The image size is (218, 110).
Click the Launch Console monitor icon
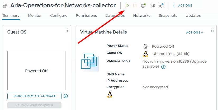tap(143, 5)
